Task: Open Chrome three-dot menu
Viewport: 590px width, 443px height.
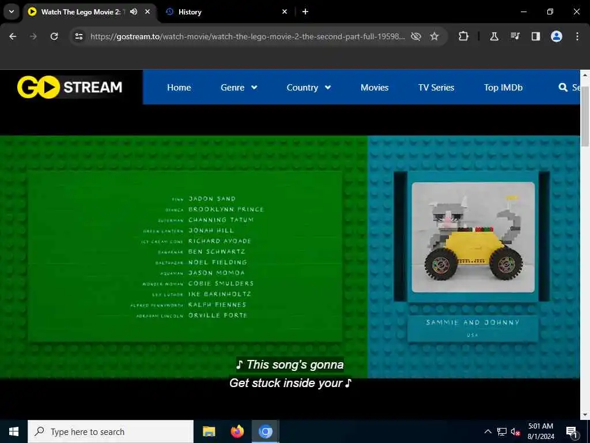Action: (577, 36)
